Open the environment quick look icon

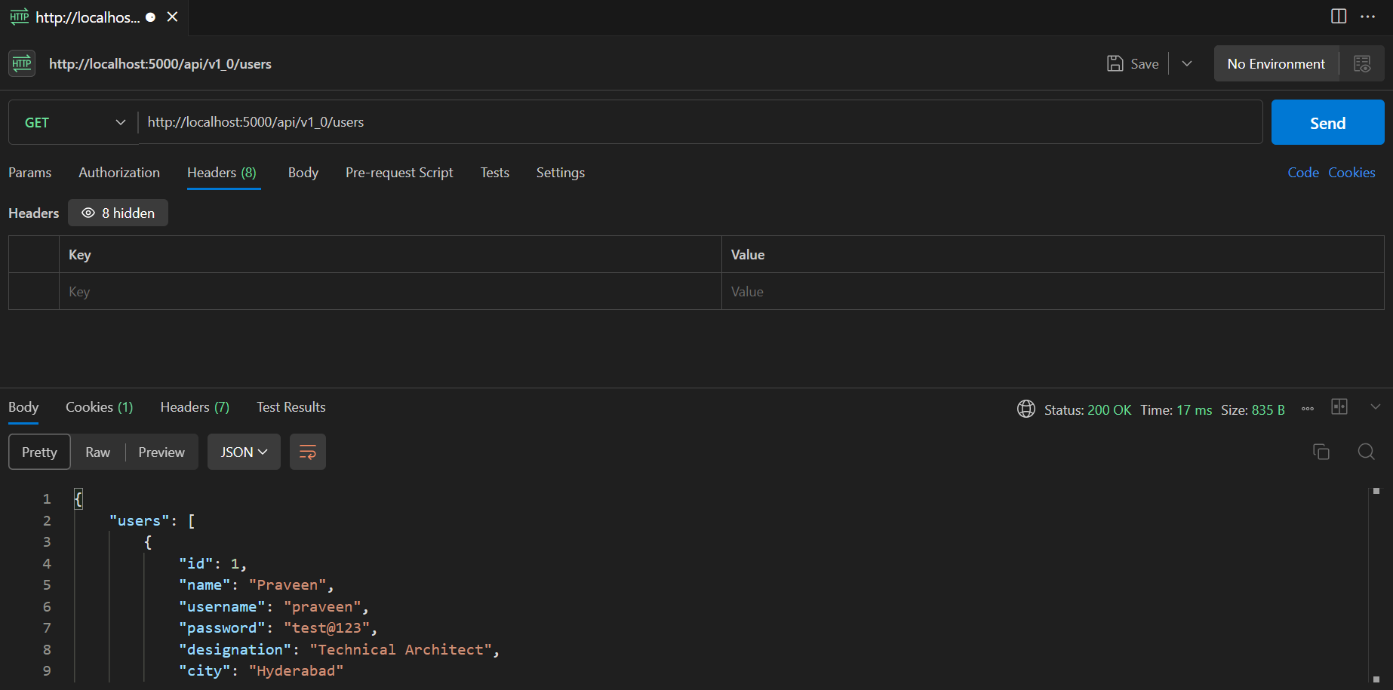coord(1362,64)
